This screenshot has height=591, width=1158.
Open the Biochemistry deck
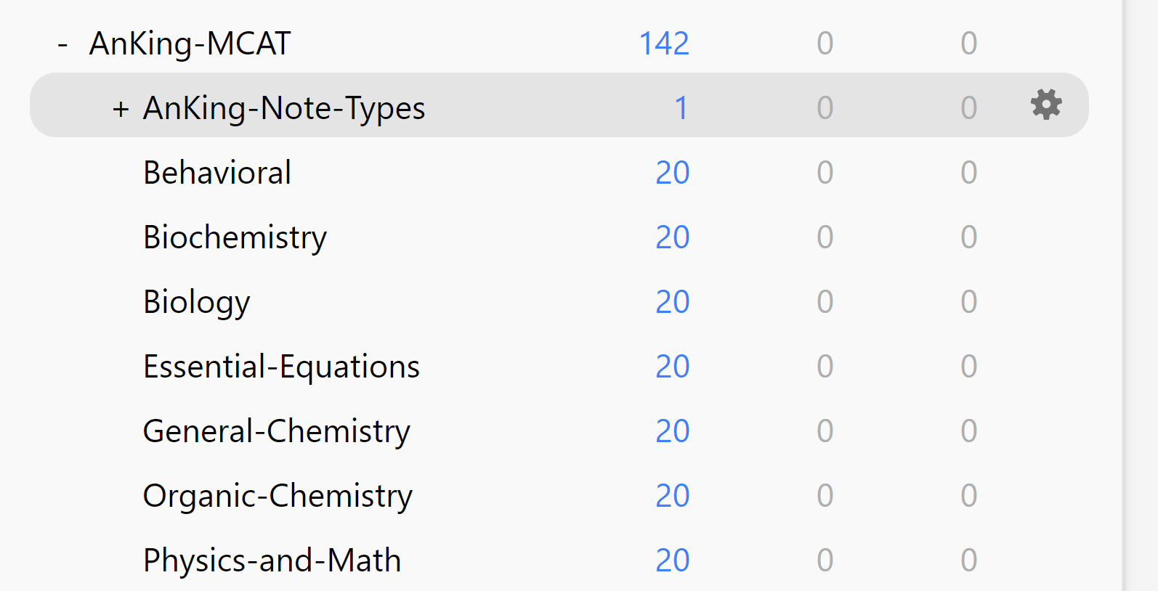pyautogui.click(x=235, y=237)
